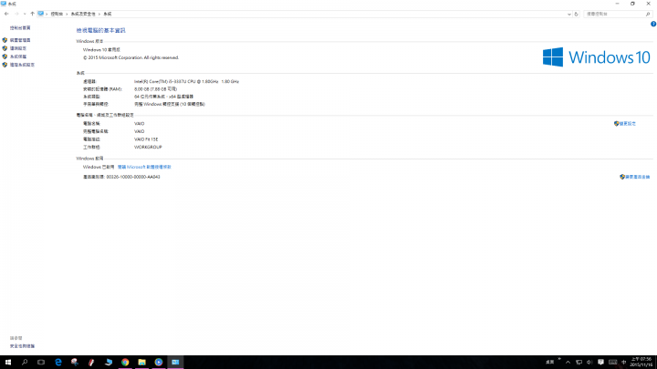Open the taskbar app next to Edge
This screenshot has width=657, height=369.
(x=75, y=362)
